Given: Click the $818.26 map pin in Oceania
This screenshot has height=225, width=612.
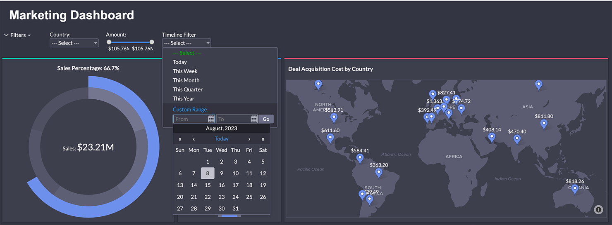Looking at the screenshot, I should tap(574, 190).
